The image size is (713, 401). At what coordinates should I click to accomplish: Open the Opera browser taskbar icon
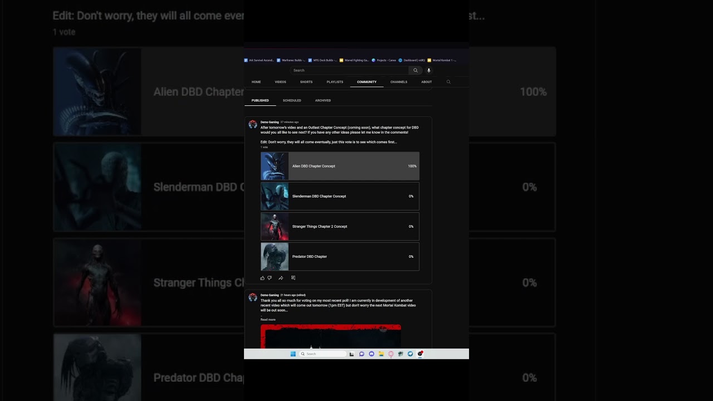coord(391,354)
